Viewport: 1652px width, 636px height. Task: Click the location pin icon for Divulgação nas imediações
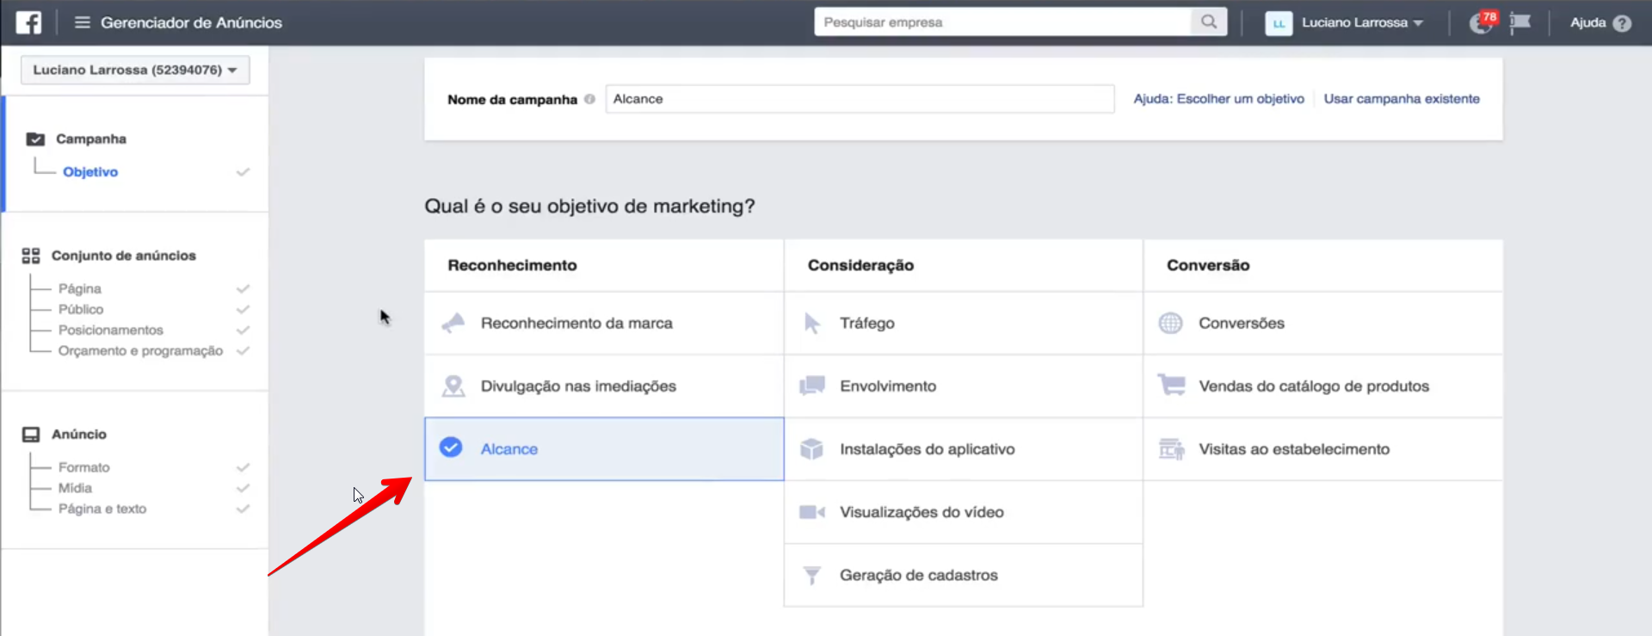point(453,386)
